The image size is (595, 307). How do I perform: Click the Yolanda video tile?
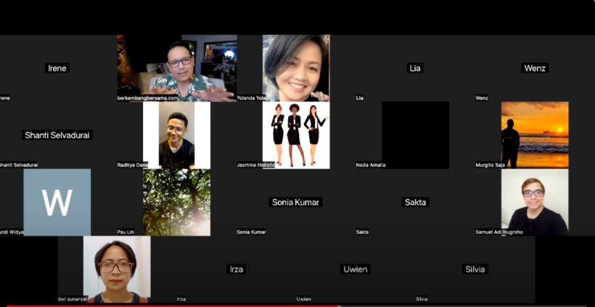296,68
